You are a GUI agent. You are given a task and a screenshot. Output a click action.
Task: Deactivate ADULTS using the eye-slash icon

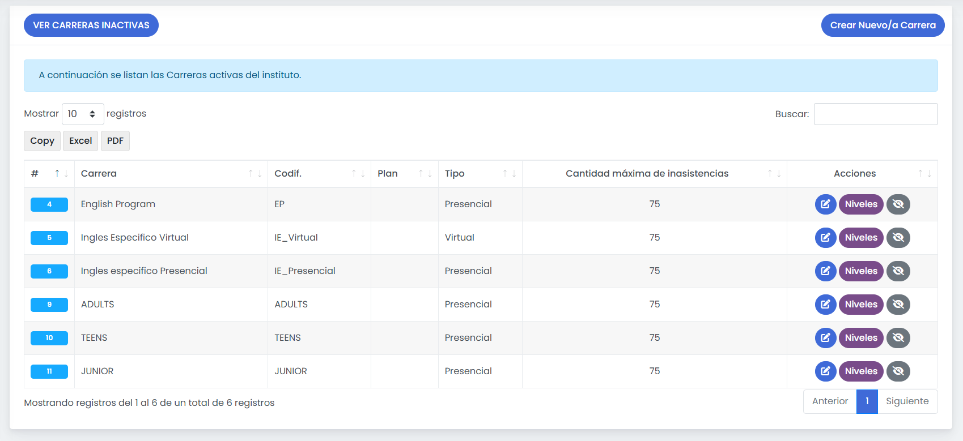pyautogui.click(x=898, y=305)
